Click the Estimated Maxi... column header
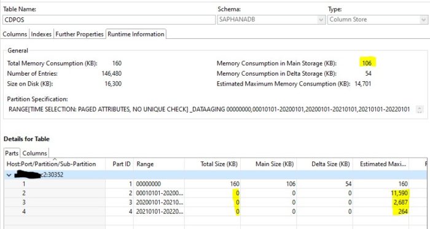Viewport: 430px width, 229px height. pyautogui.click(x=381, y=164)
